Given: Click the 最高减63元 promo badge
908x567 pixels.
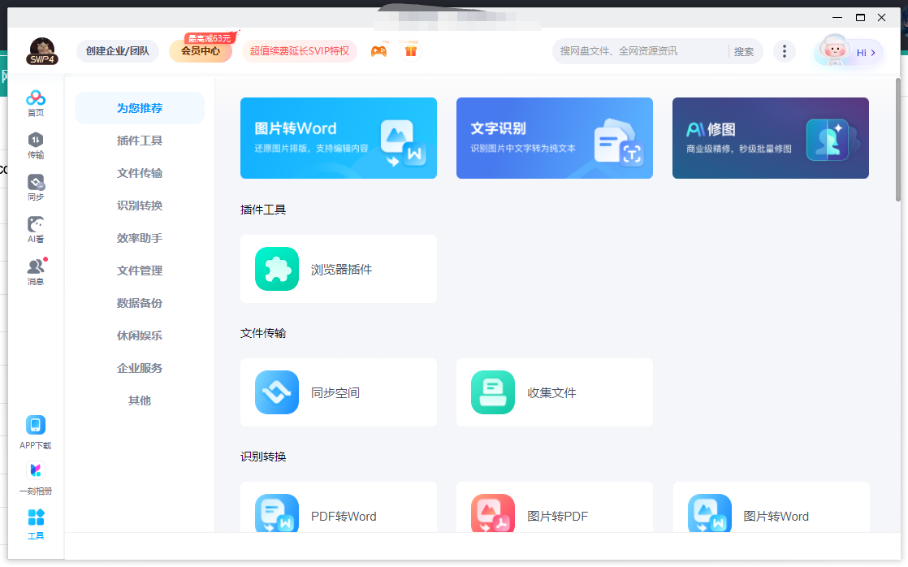Looking at the screenshot, I should [211, 37].
